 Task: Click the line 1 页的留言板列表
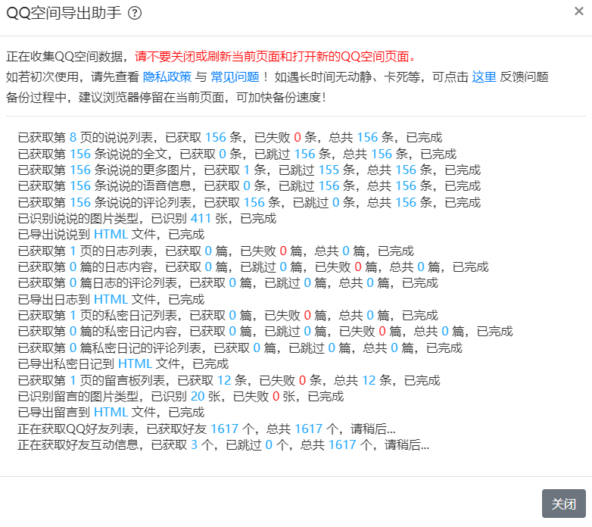[229, 381]
